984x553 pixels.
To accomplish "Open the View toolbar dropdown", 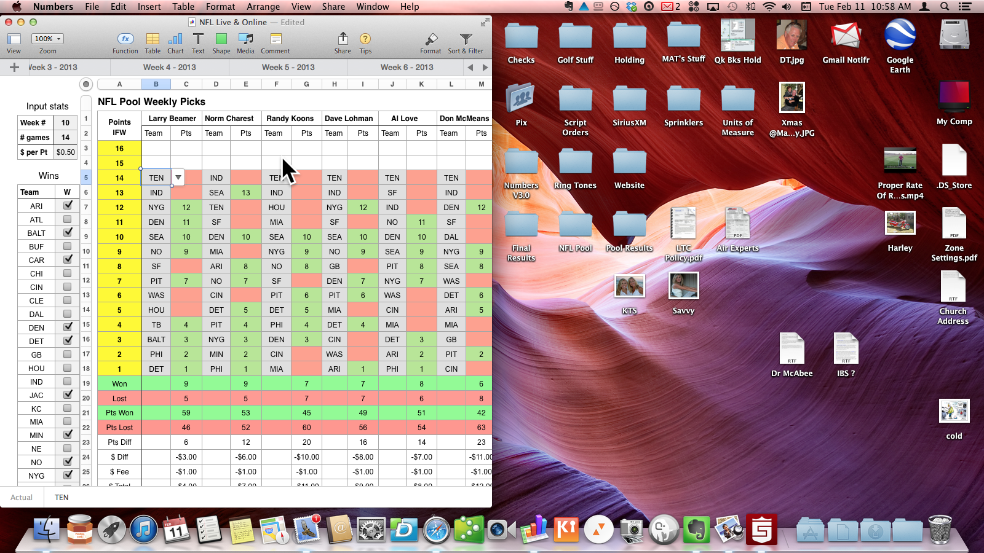I will pos(14,39).
